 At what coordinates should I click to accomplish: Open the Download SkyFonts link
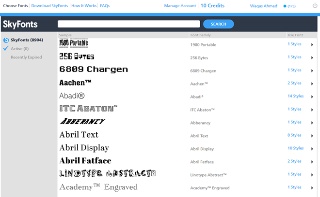click(49, 6)
